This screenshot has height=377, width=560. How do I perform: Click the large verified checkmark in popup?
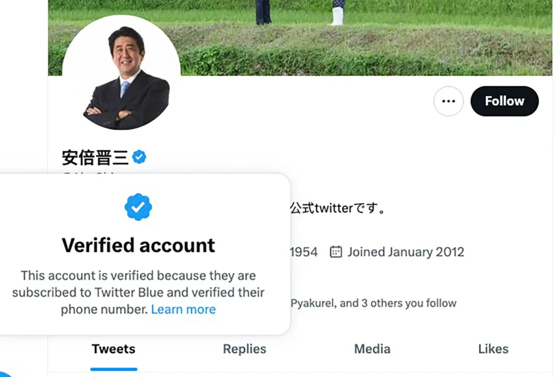138,207
